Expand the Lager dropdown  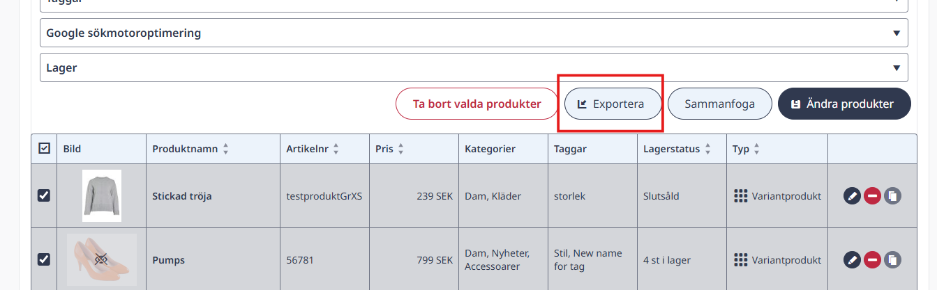(x=474, y=67)
